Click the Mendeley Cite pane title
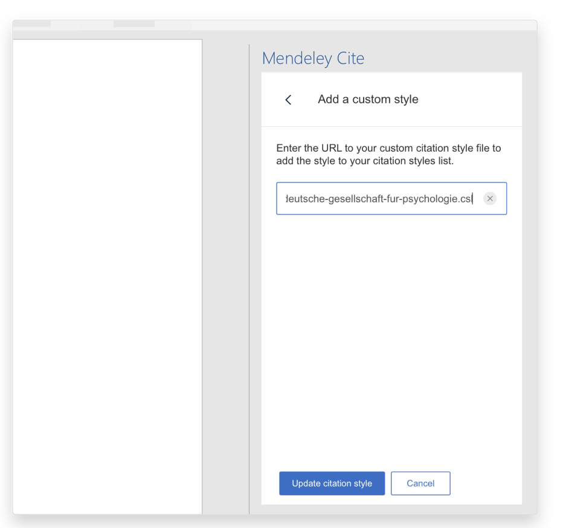This screenshot has width=563, height=528. pos(313,59)
